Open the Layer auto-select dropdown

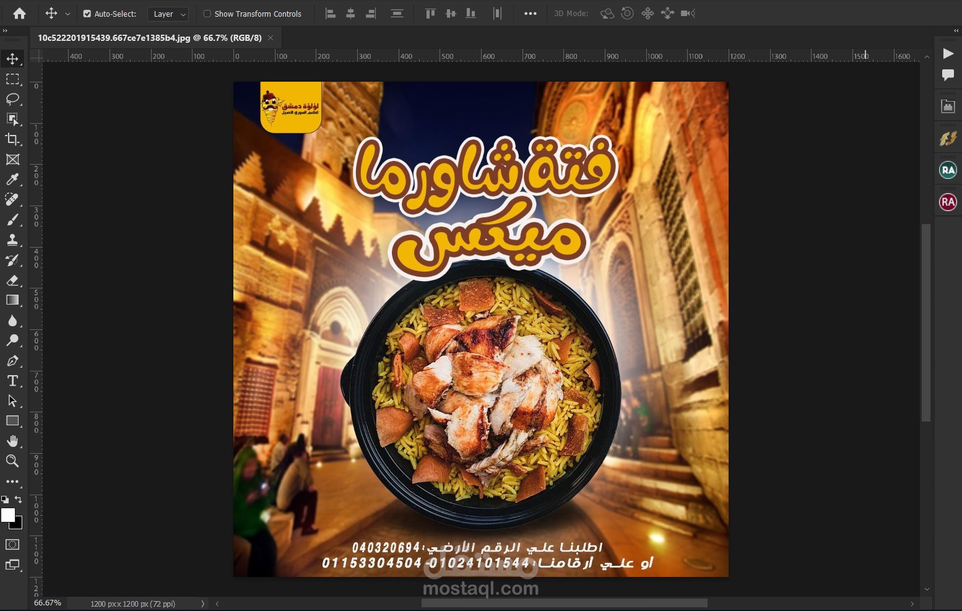click(168, 14)
